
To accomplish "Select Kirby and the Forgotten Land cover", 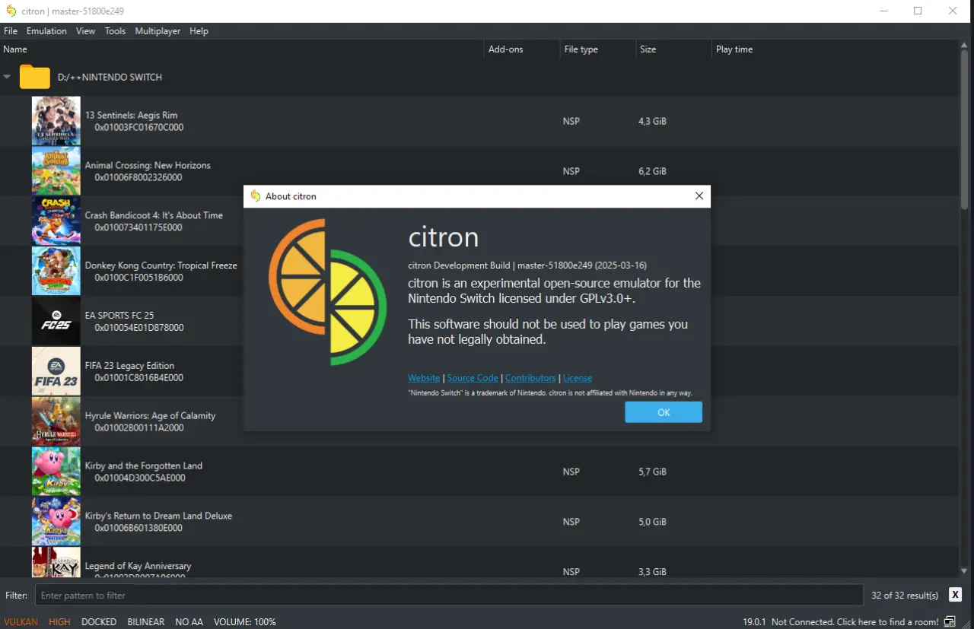I will pyautogui.click(x=56, y=472).
